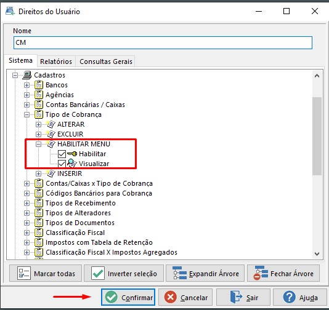Image resolution: width=329 pixels, height=310 pixels.
Task: Click the Contas/Caixas x Tipo de Cobrança icon
Action: (39, 183)
